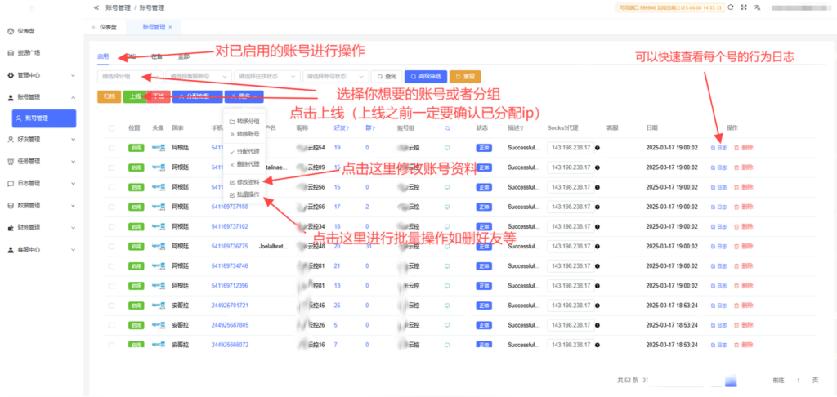Screen dimensions: 837x397
Task: Open 日志 for the 云控09 row
Action: click(718, 167)
